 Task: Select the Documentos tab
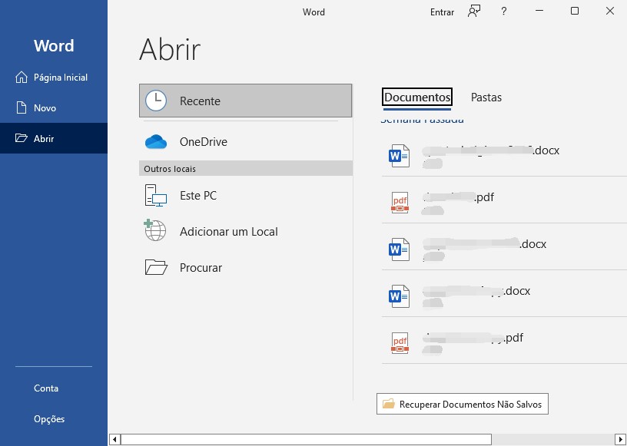click(x=417, y=97)
